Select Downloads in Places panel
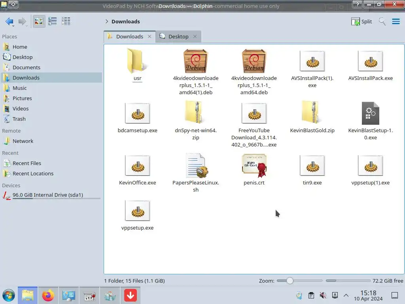Screen dimensions: 405x304 tap(51, 78)
